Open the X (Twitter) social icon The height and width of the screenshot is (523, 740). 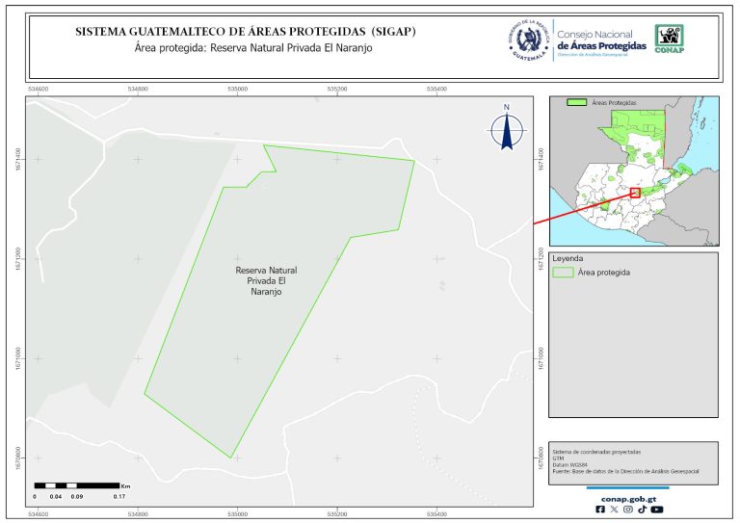(615, 510)
